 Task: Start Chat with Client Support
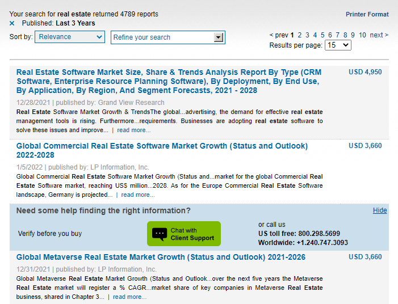tap(192, 234)
